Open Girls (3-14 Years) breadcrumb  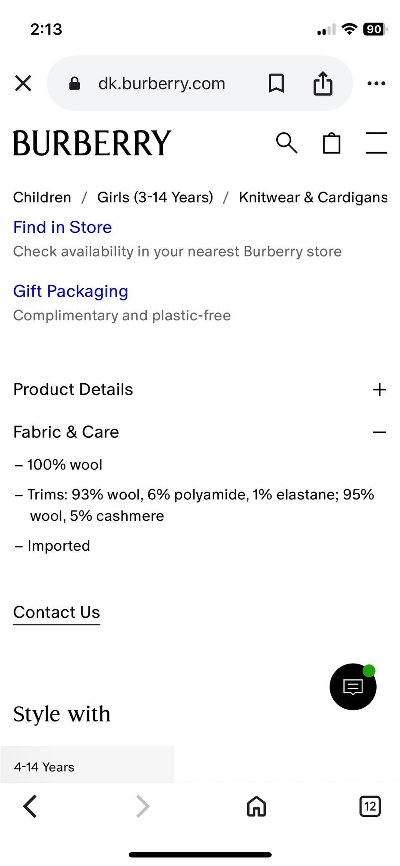pyautogui.click(x=155, y=197)
